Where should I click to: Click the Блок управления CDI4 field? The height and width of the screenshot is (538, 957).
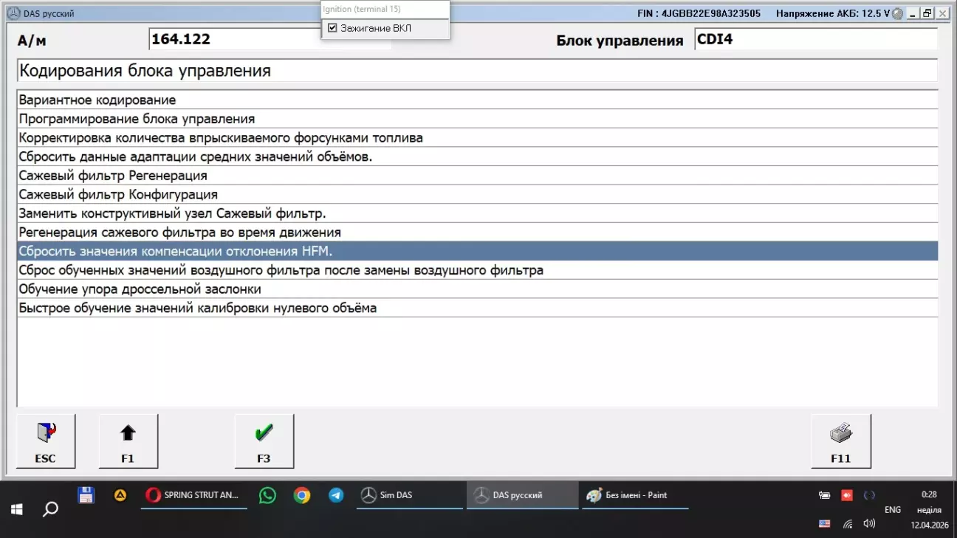[815, 39]
